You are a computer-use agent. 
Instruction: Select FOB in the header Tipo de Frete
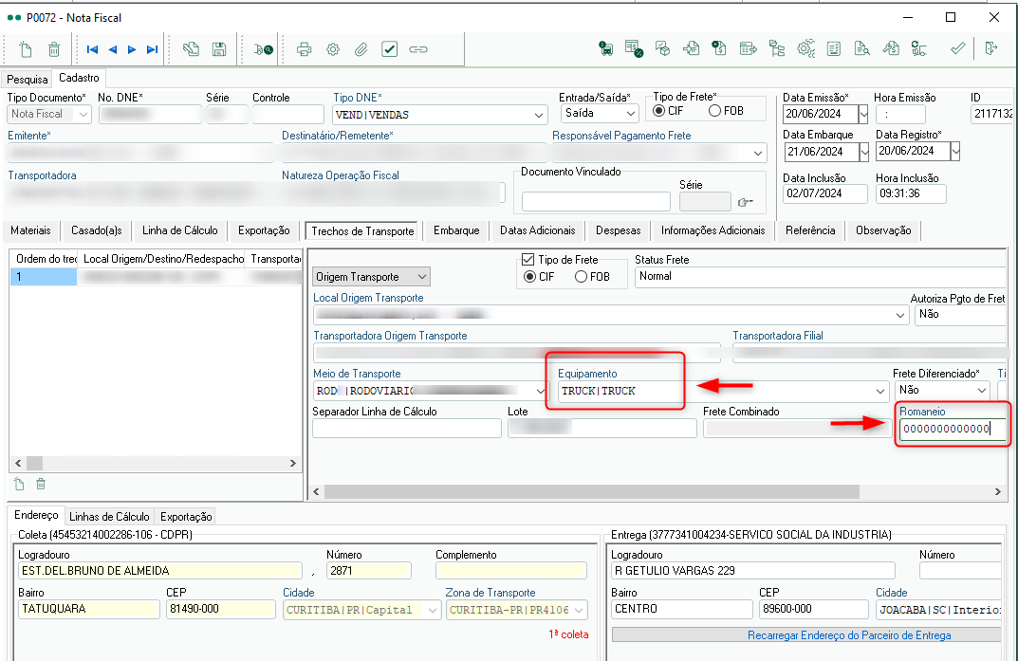click(x=714, y=111)
